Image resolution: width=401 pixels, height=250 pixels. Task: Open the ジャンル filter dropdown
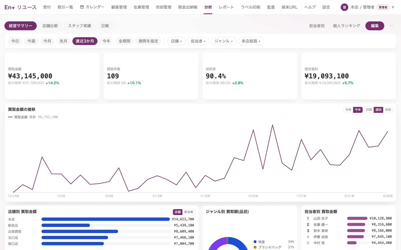pyautogui.click(x=224, y=41)
